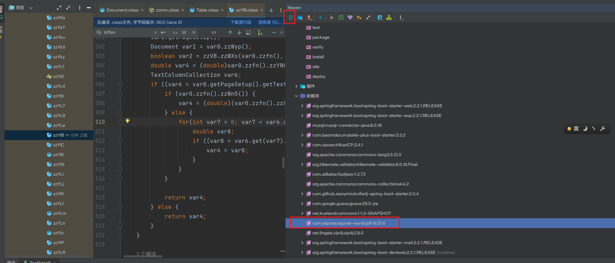Open search bar more options ellipsis

tap(274, 32)
